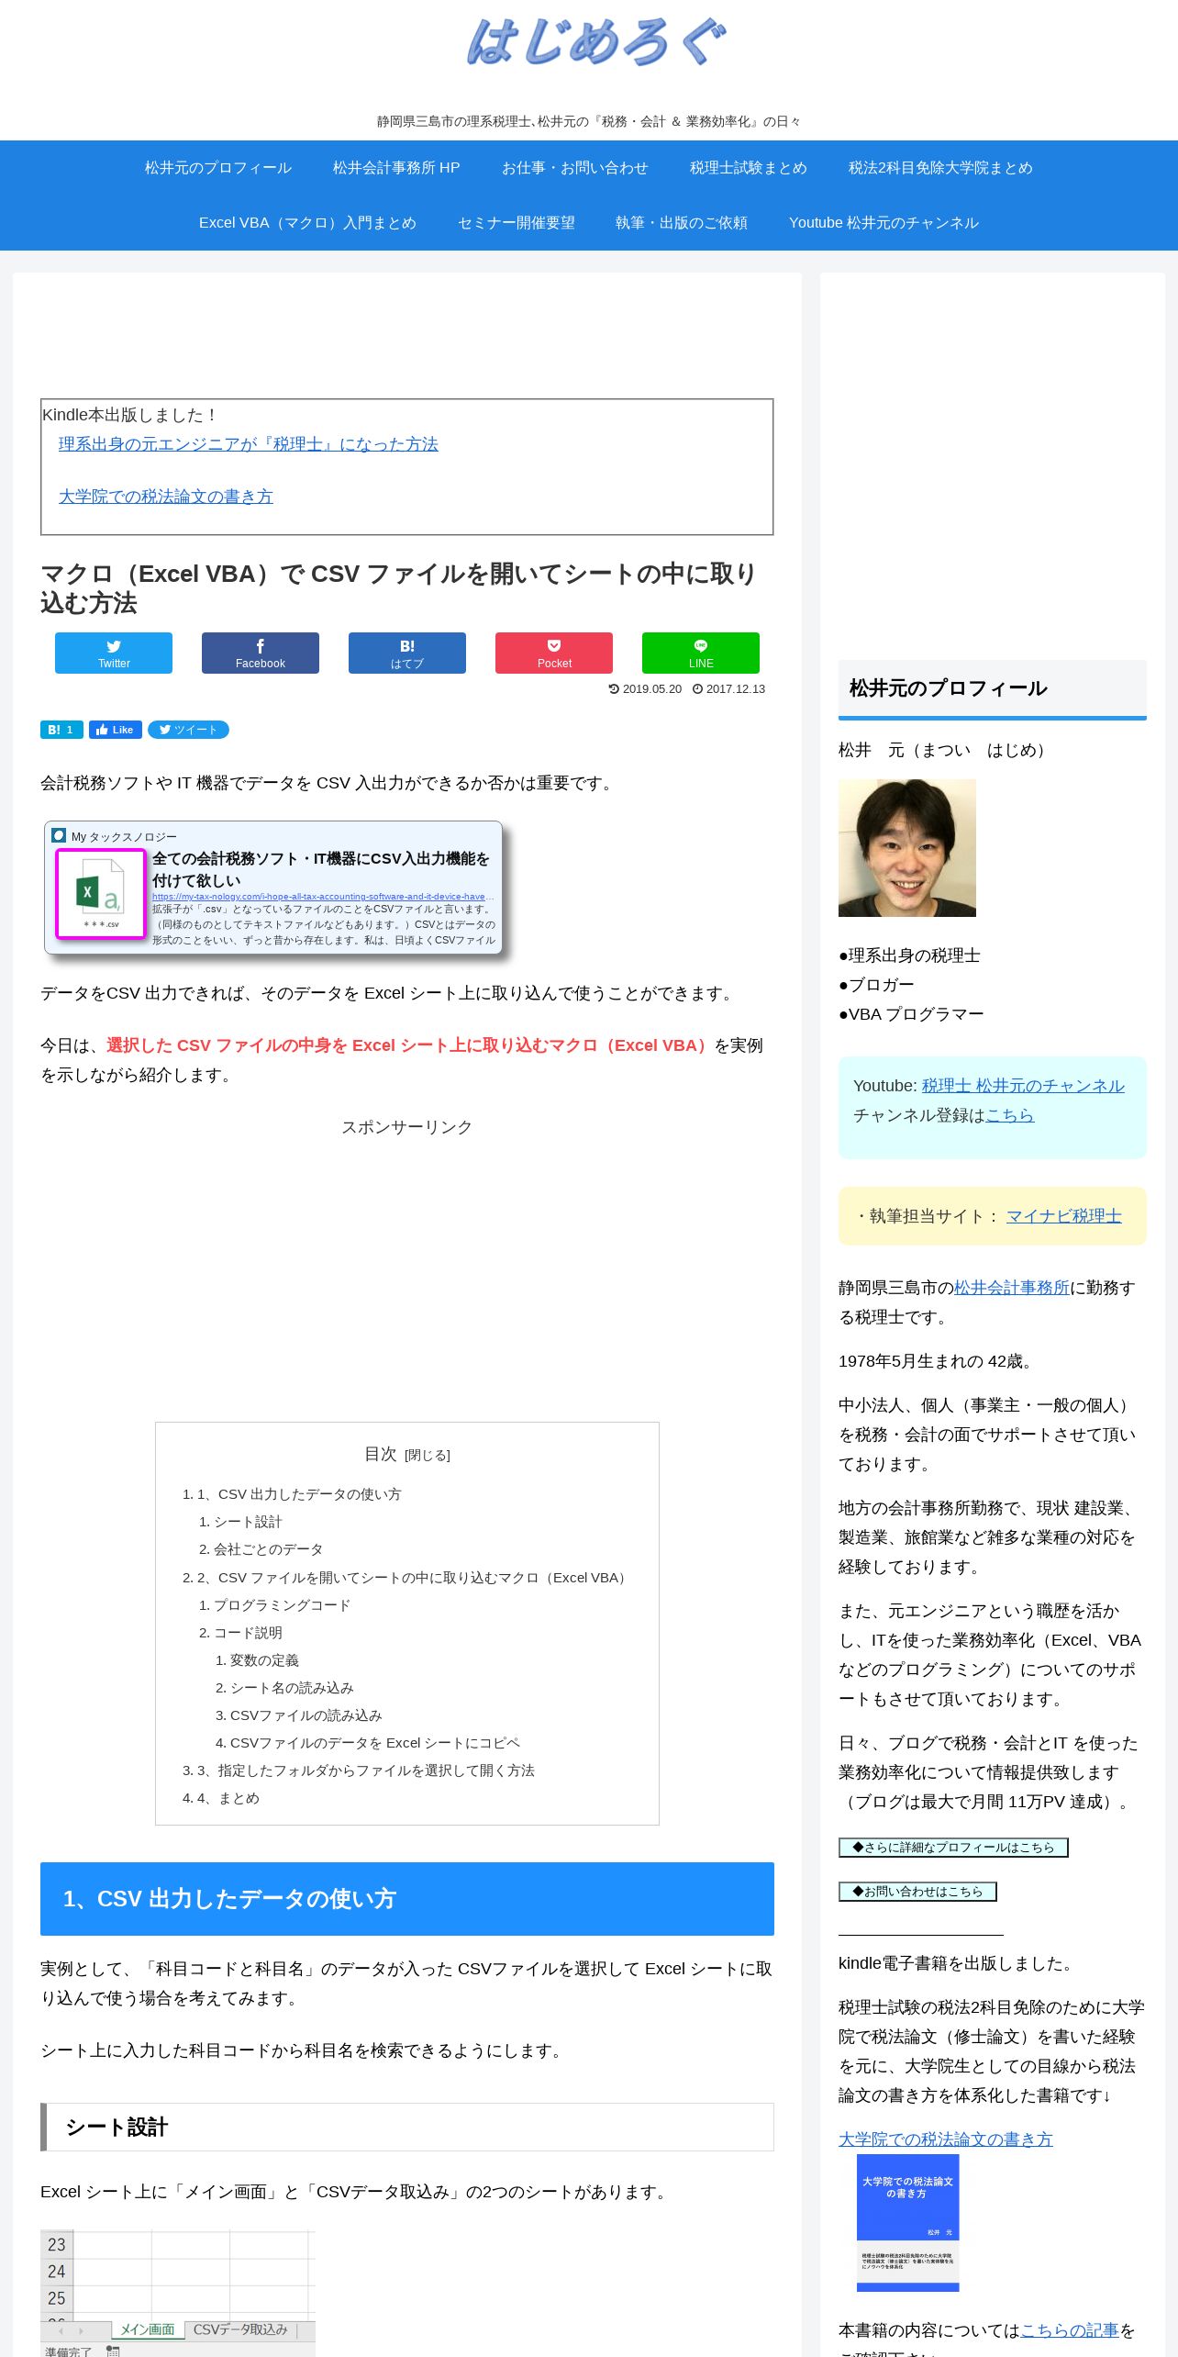Open sidebar 大学院での税法論文の書き方 link
The height and width of the screenshot is (2357, 1178).
point(946,2139)
